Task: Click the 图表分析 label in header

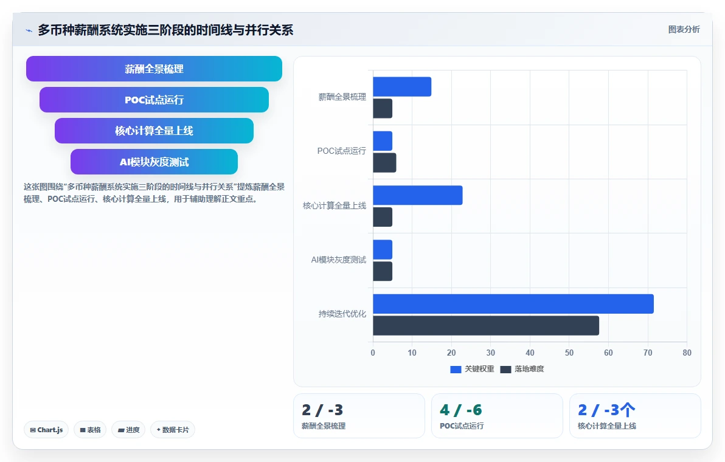Action: (x=684, y=30)
